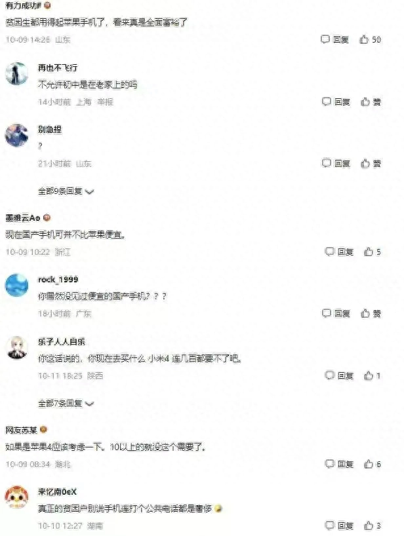404x536 pixels.
Task: Expand all 7 replies
Action: [x=66, y=404]
